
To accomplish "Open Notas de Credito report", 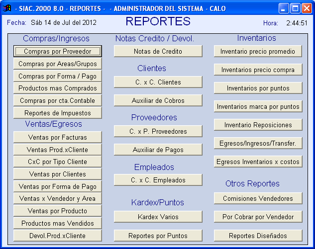I will (x=158, y=51).
